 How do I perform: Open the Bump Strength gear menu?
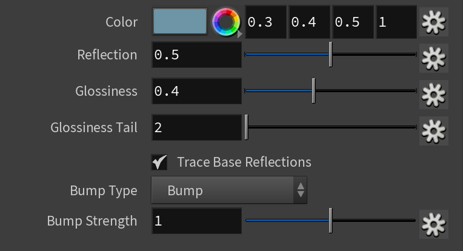pos(434,224)
